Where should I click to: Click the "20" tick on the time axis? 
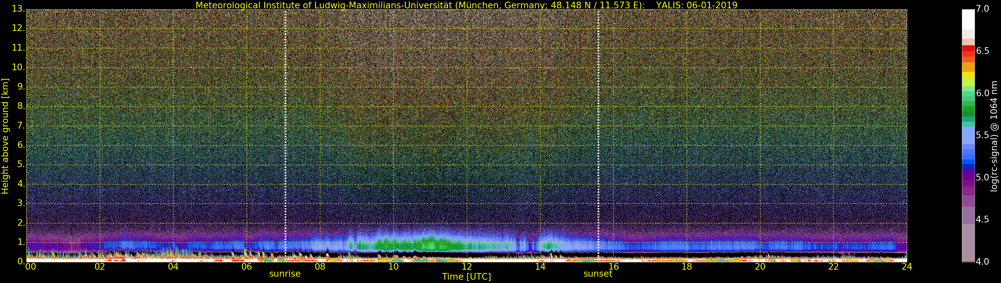pyautogui.click(x=760, y=267)
